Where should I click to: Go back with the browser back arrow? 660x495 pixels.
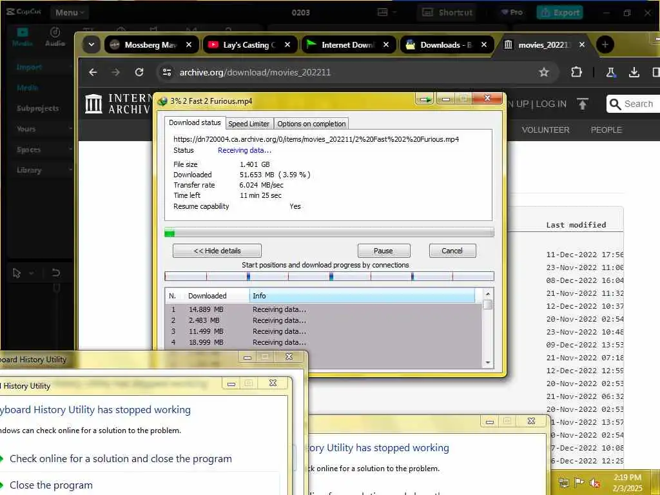coord(93,72)
